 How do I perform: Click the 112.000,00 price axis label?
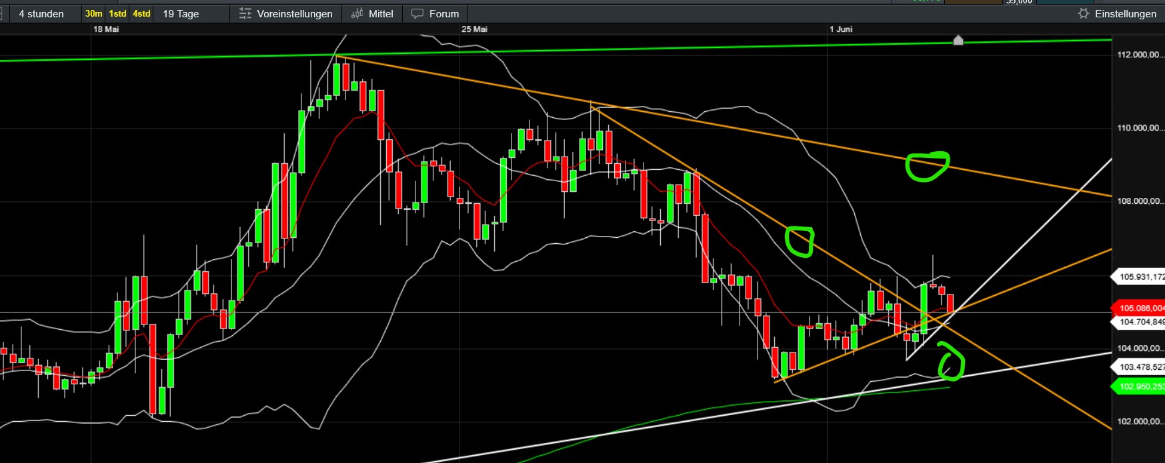click(1140, 55)
